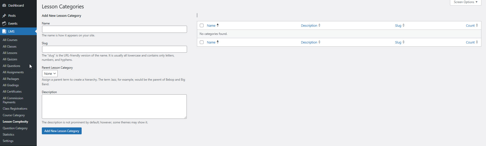Click sort arrows beside top Name column

tap(218, 25)
